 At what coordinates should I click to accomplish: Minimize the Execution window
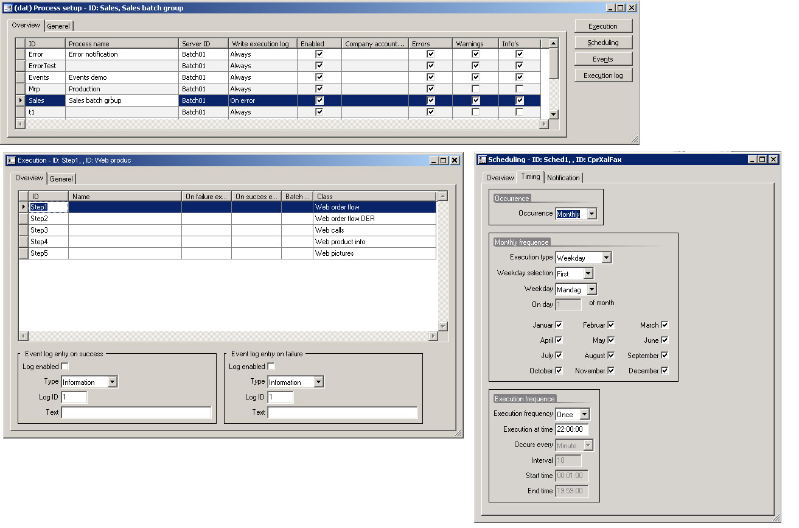click(433, 160)
